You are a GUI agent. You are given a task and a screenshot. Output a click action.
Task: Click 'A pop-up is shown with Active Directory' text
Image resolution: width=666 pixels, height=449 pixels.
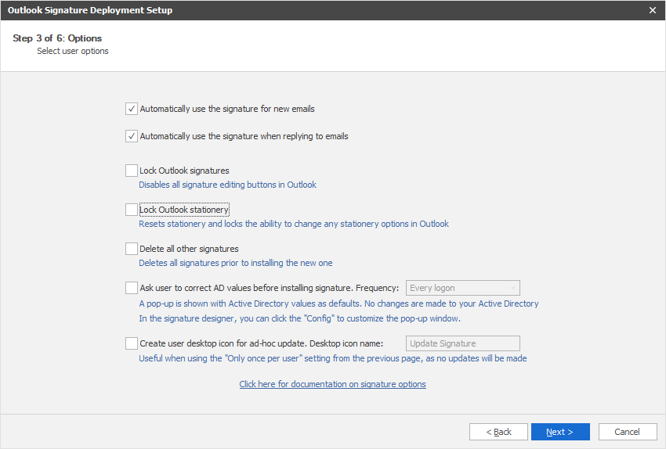[x=339, y=304]
